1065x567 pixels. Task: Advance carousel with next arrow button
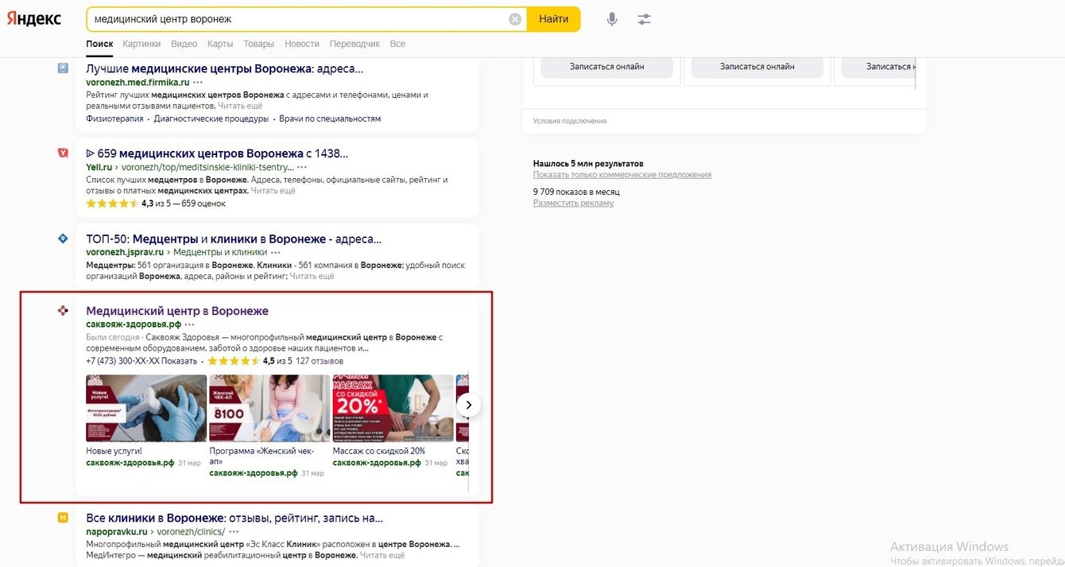point(469,405)
